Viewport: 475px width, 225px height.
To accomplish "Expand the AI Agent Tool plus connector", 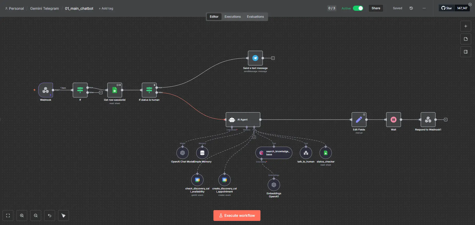I will tap(254, 137).
